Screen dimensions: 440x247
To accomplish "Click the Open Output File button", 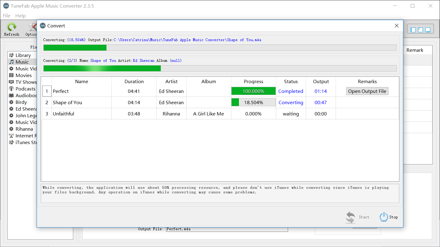I will click(367, 91).
